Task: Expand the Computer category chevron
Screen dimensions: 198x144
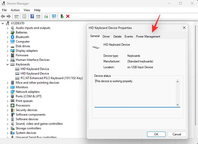Action: tap(7, 42)
